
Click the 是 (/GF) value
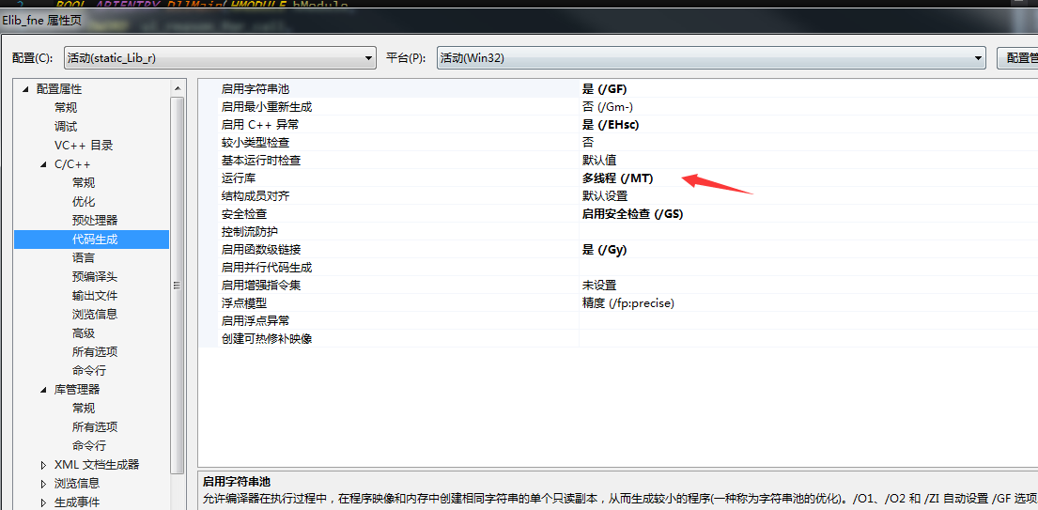point(604,88)
